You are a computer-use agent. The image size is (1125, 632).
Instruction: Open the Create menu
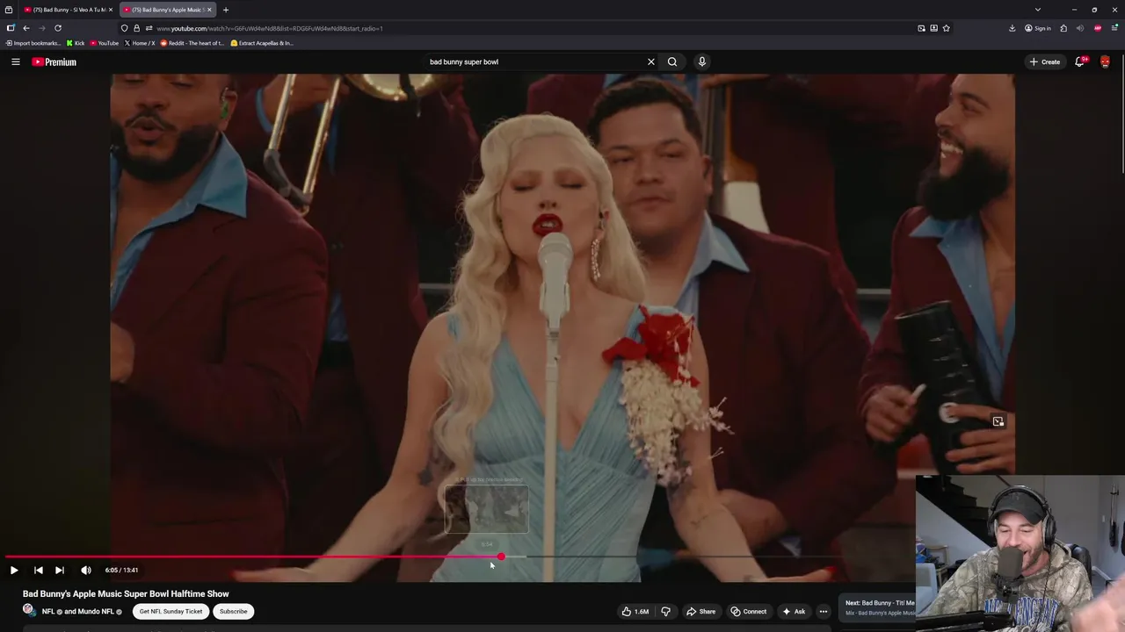click(x=1045, y=61)
